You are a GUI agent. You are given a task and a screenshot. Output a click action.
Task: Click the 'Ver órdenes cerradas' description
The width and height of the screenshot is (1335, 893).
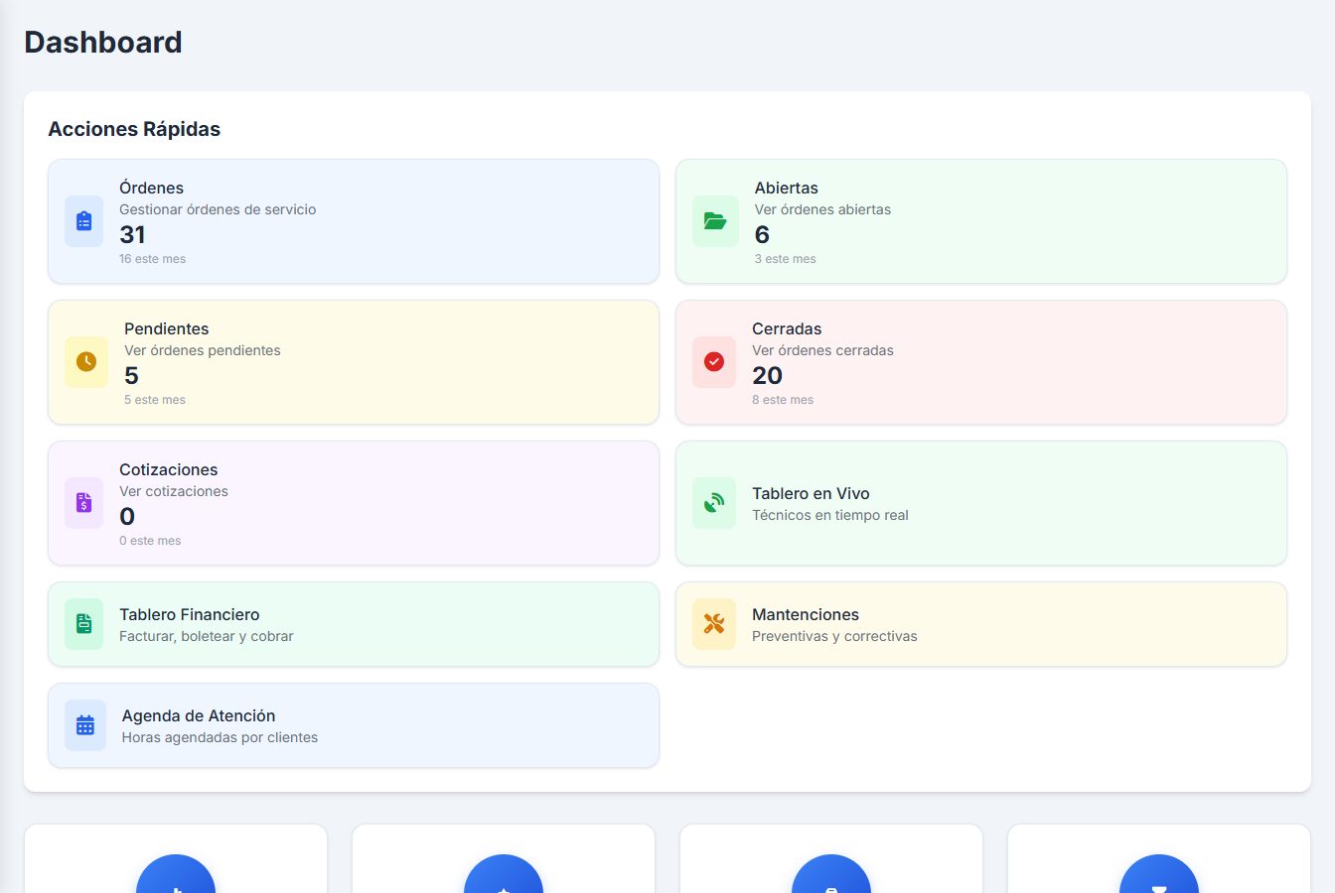point(822,350)
